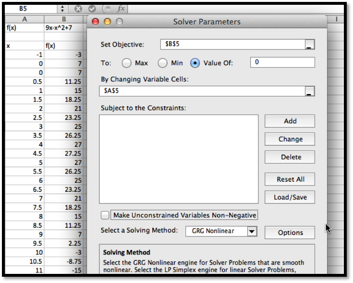The width and height of the screenshot is (353, 283).
Task: Open Load/Save model dialog
Action: click(x=290, y=197)
